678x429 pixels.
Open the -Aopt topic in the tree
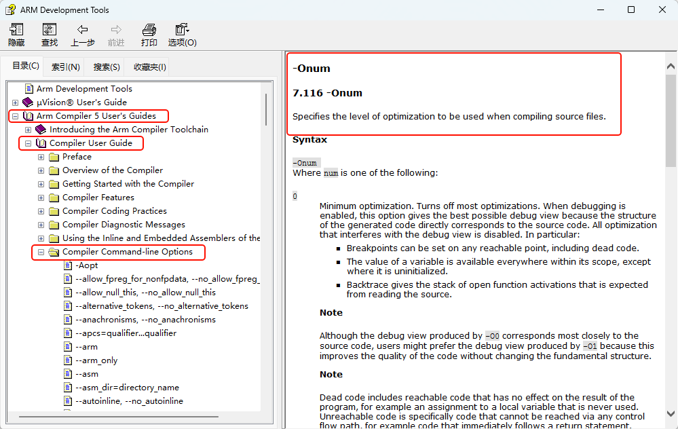click(x=87, y=265)
